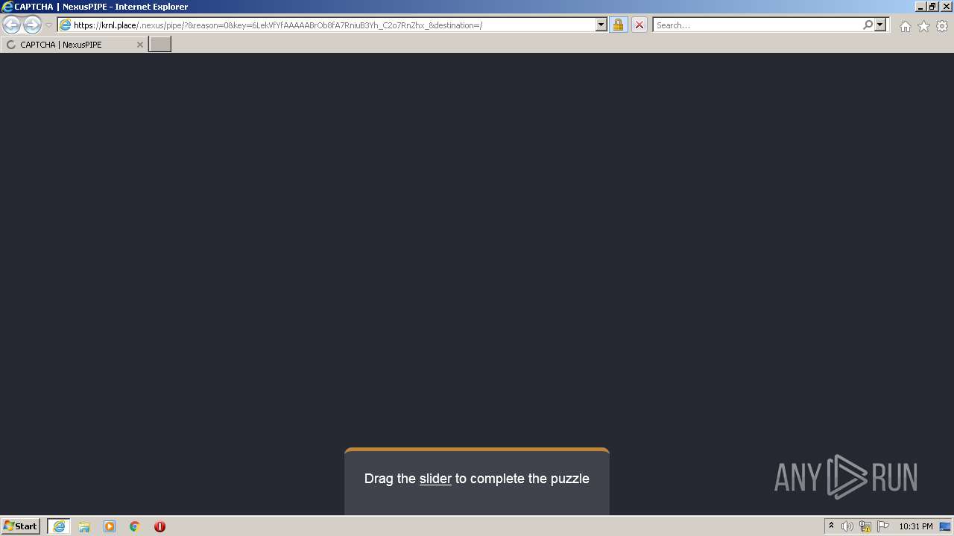Restore down the Internet Explorer window
The image size is (954, 536).
[x=933, y=7]
